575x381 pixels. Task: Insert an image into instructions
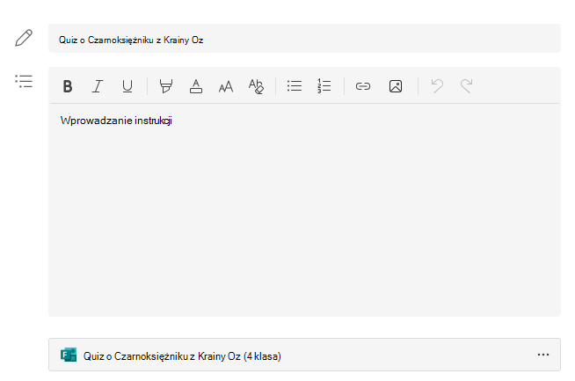[396, 86]
